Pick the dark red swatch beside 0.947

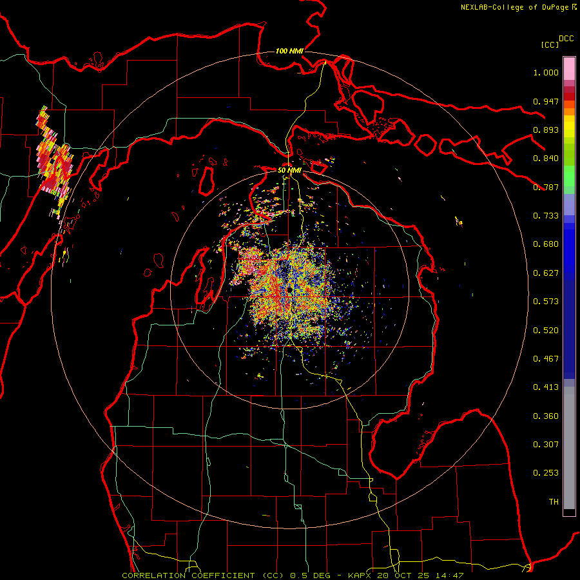point(569,97)
